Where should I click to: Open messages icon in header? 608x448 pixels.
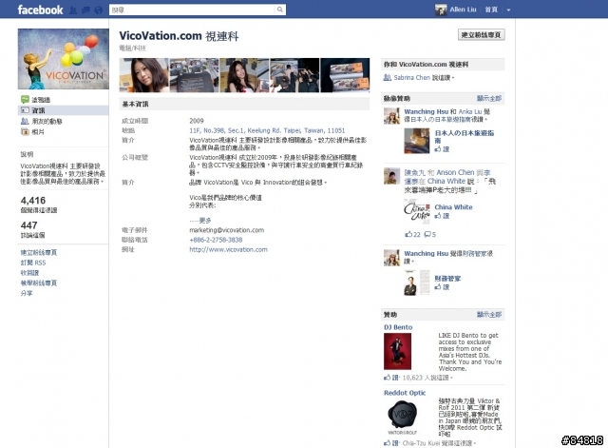(x=85, y=10)
